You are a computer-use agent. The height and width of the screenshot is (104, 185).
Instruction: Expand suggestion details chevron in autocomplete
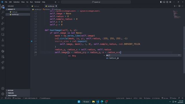179,55
